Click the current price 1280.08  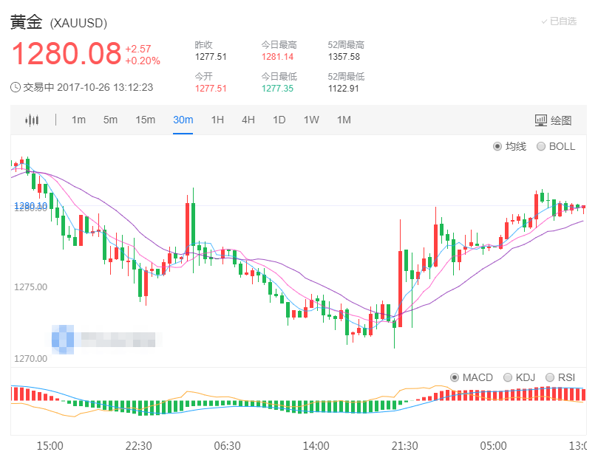point(65,53)
